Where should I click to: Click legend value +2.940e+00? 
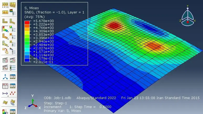[x=43, y=41]
